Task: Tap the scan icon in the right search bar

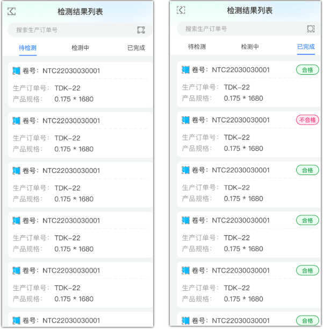Action: 311,29
